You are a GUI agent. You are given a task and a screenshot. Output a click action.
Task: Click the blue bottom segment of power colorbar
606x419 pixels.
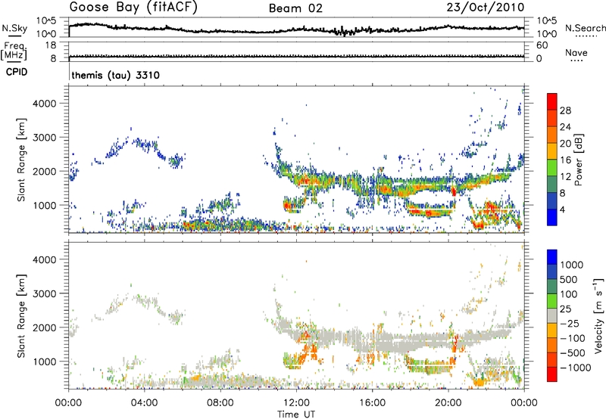point(552,218)
